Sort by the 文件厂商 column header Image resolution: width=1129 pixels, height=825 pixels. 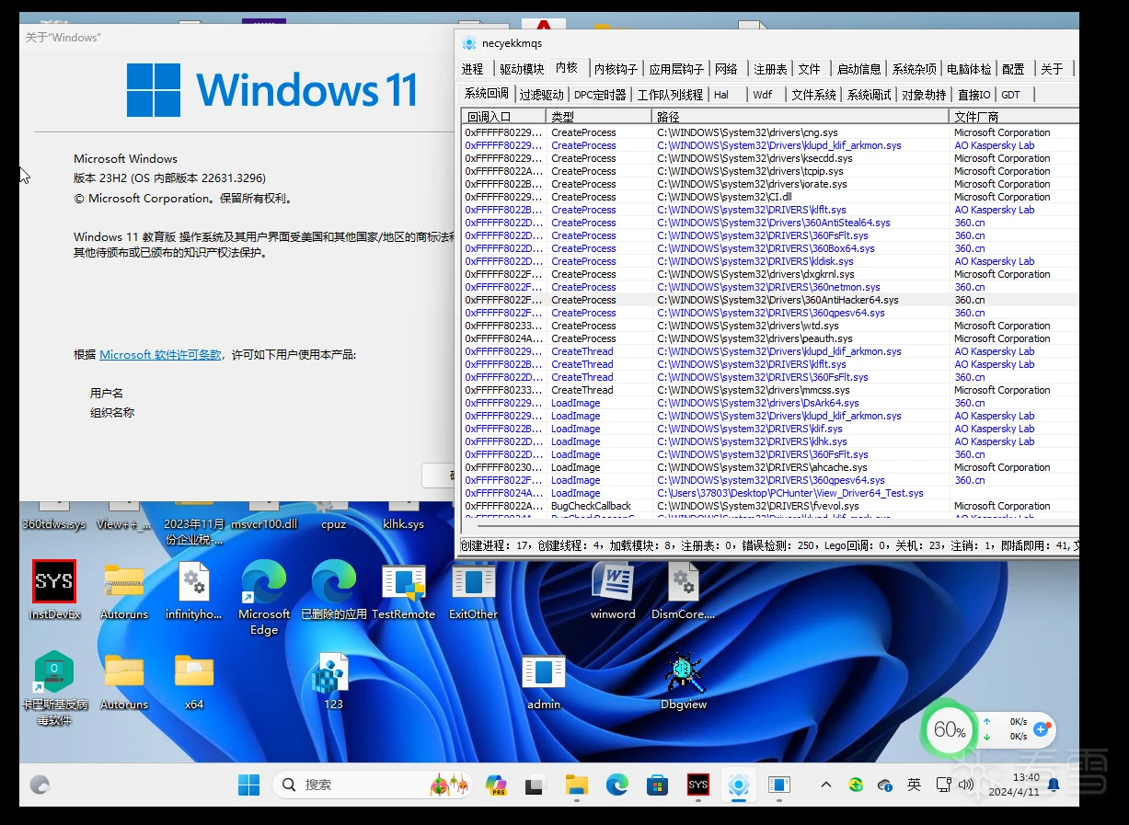(1014, 117)
